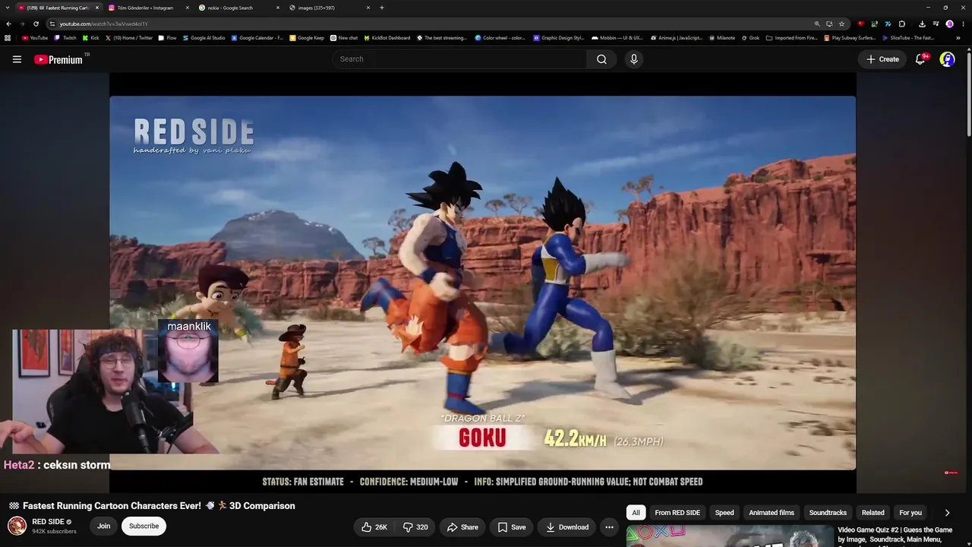Image resolution: width=972 pixels, height=547 pixels.
Task: Open the bookmarks apps grid icon
Action: (8, 38)
